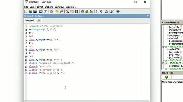The height and width of the screenshot is (102, 183).
Task: Minimize the SciNotes window
Action: point(126,2)
